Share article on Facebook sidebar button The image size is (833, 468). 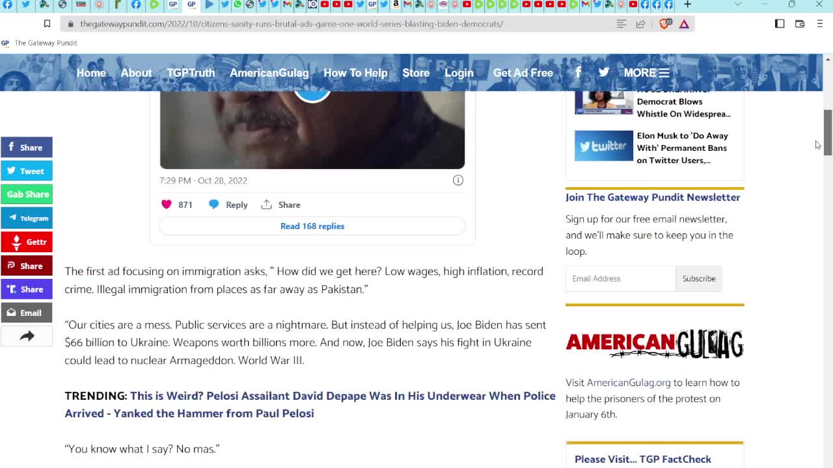tap(27, 148)
